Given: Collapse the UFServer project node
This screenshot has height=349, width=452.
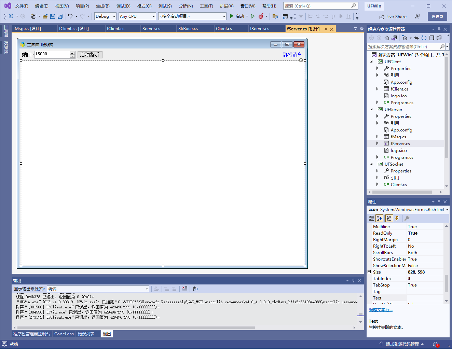Looking at the screenshot, I should [x=372, y=110].
